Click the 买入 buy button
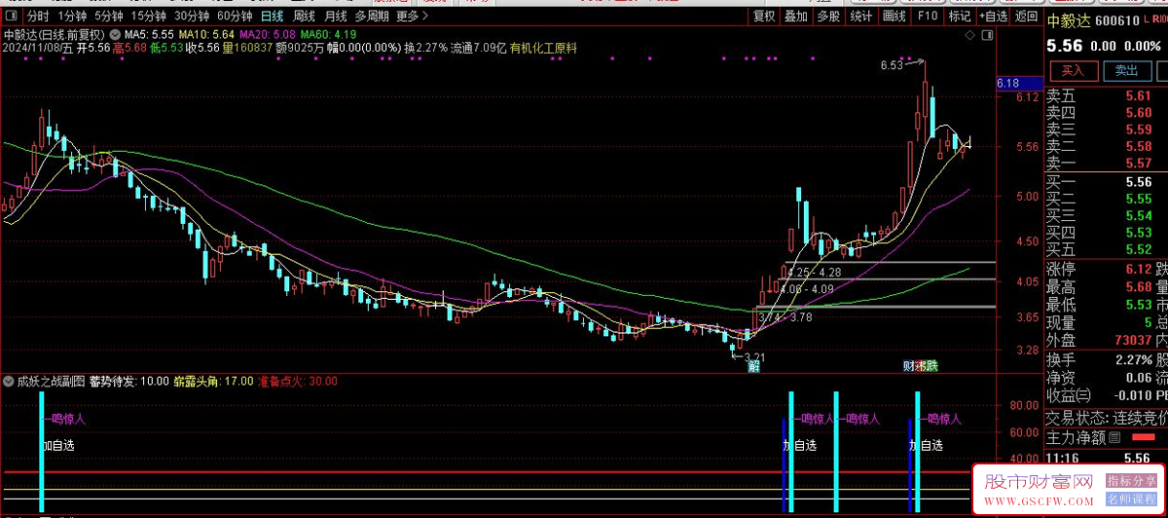 tap(1073, 71)
